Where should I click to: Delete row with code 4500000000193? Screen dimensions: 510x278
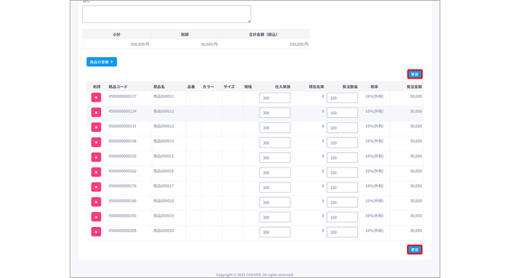[x=96, y=217]
